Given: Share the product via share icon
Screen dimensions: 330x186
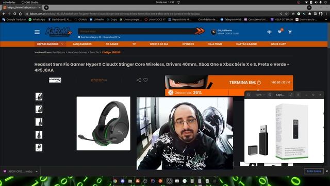Looking at the screenshot, I should (139, 80).
